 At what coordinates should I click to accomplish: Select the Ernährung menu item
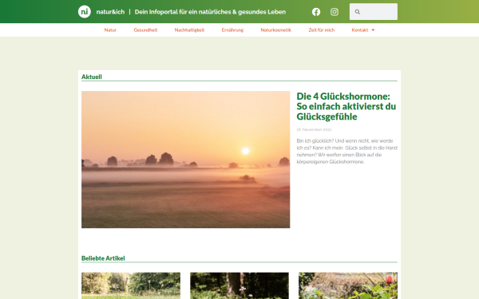[232, 30]
